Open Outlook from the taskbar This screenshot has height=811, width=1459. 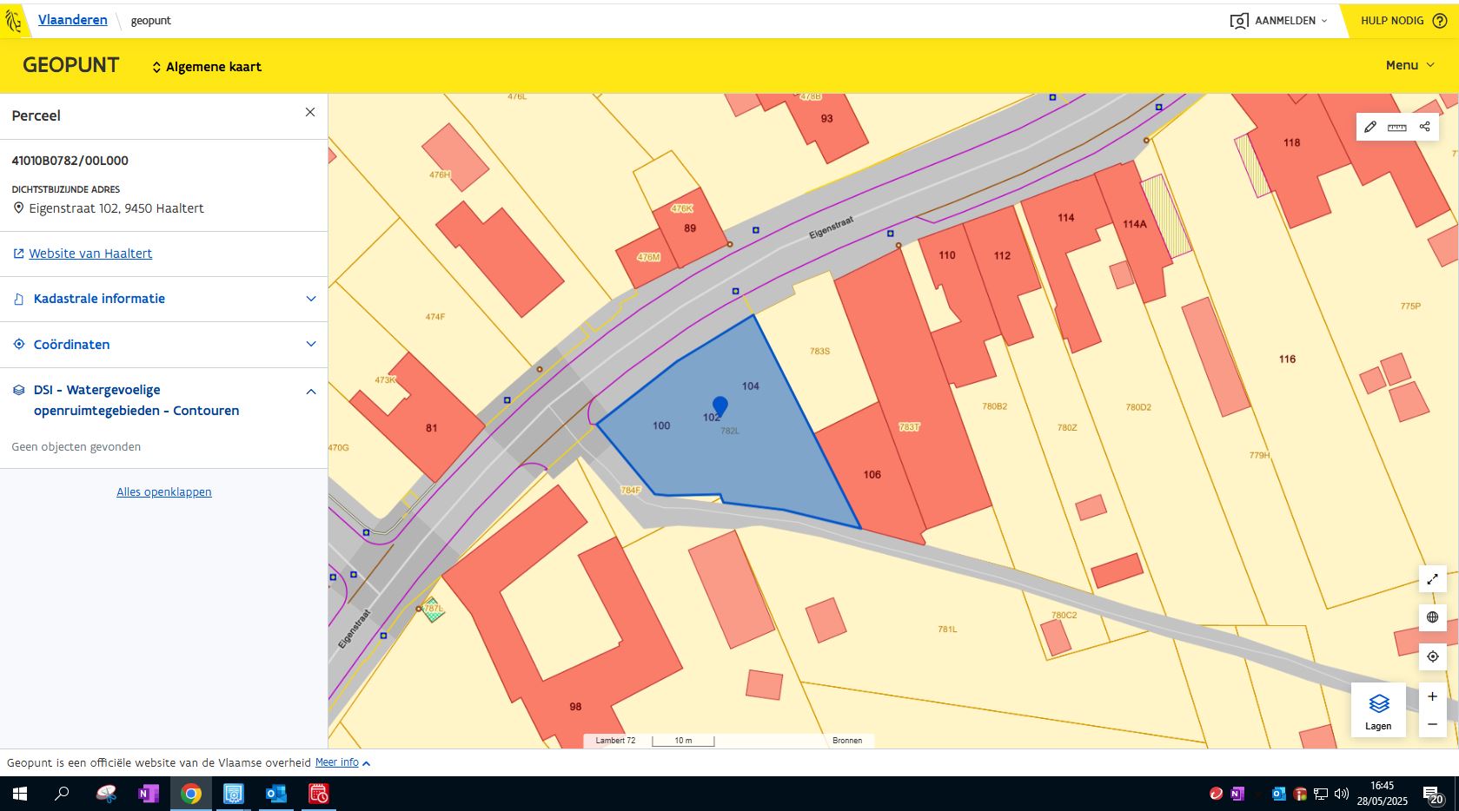275,794
